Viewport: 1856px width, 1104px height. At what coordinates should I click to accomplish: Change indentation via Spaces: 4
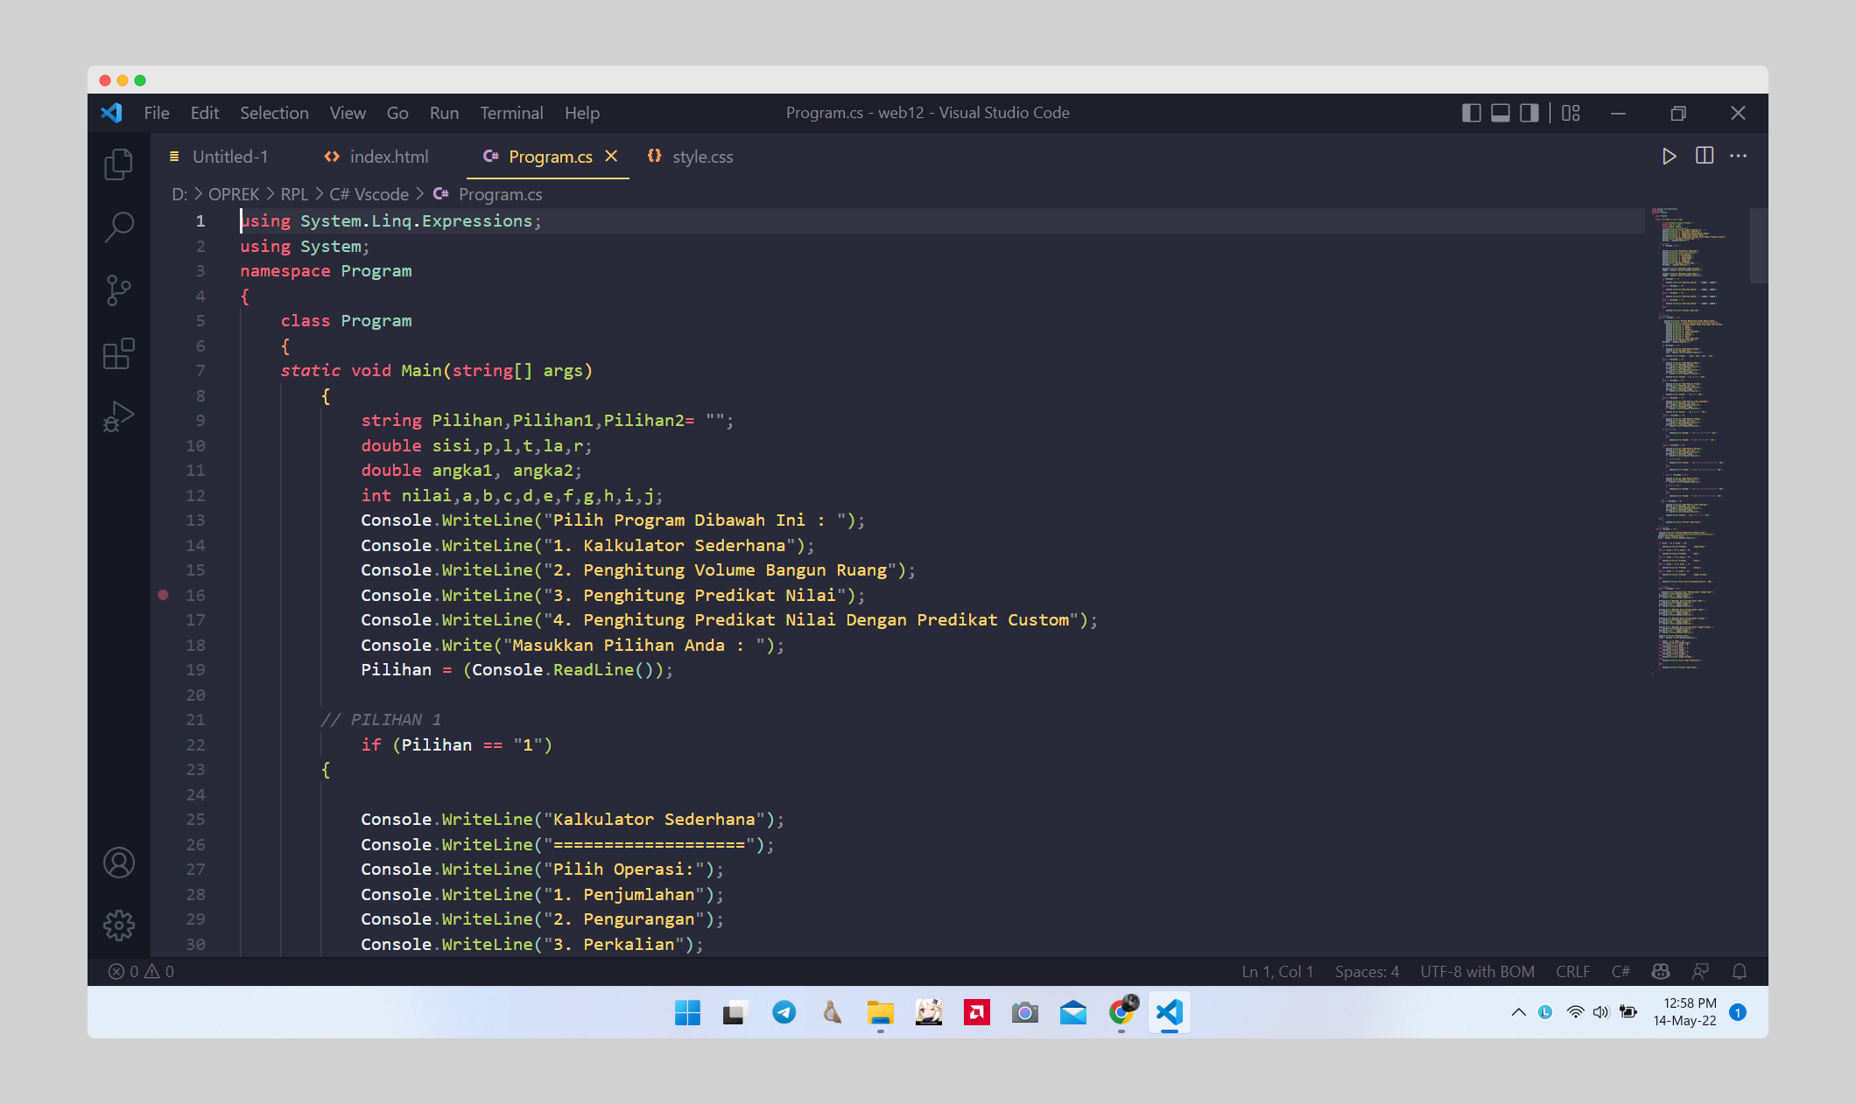tap(1367, 972)
